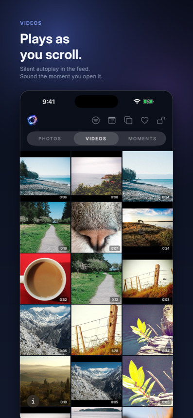This screenshot has height=418, width=193.
Task: Select the Videos tab
Action: (96, 139)
